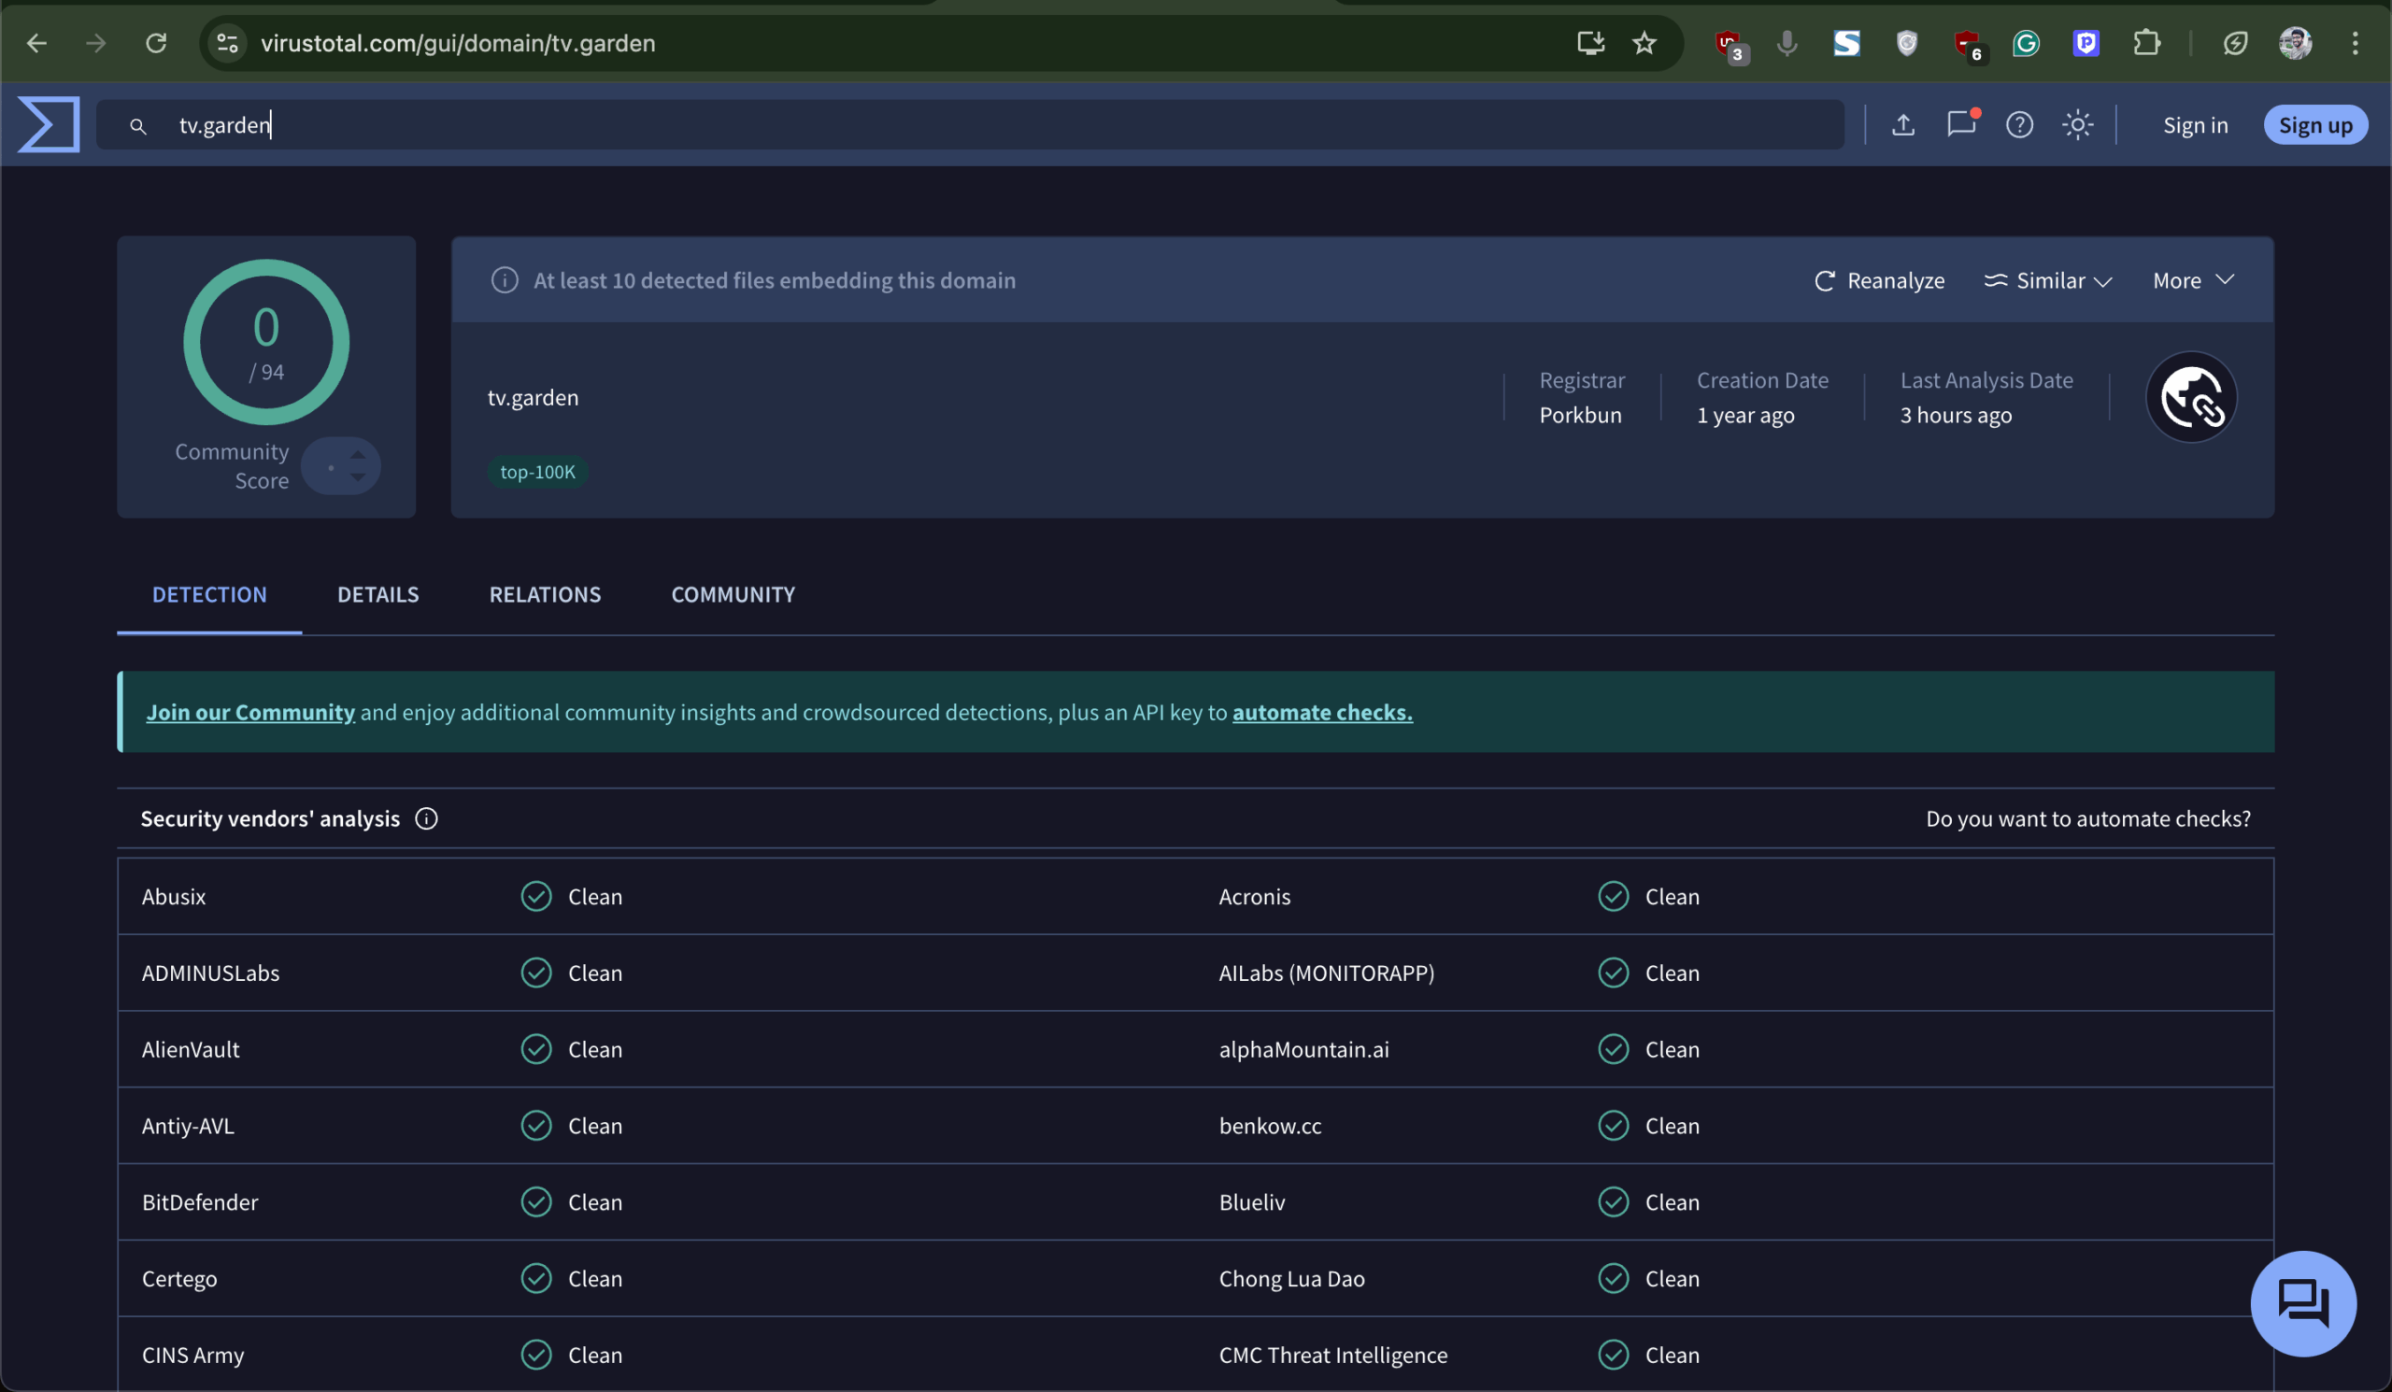Switch to the DETAILS tab
The image size is (2392, 1392).
point(377,594)
